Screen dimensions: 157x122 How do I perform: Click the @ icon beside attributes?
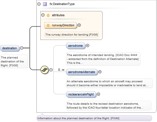pyautogui.click(x=48, y=15)
